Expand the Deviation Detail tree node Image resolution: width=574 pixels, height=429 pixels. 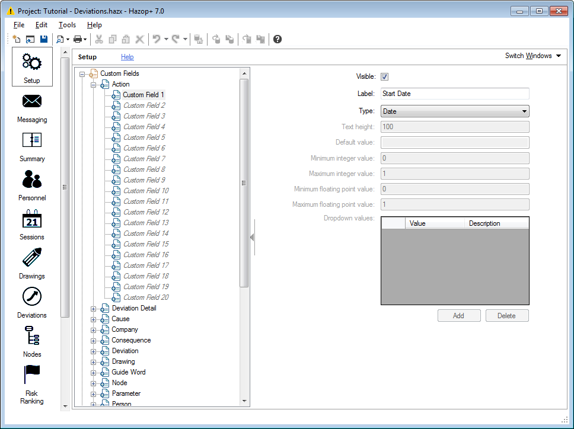(93, 309)
